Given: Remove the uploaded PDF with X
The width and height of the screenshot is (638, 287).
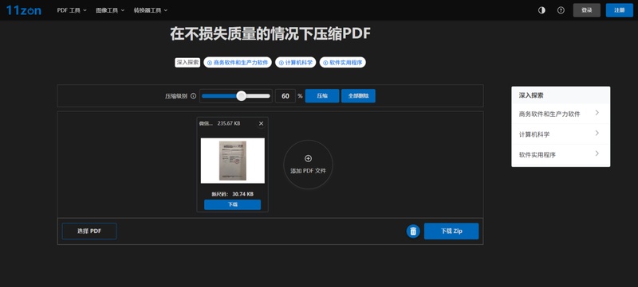Looking at the screenshot, I should [262, 124].
